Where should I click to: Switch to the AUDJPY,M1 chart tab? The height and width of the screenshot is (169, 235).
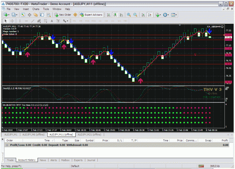[11, 135]
